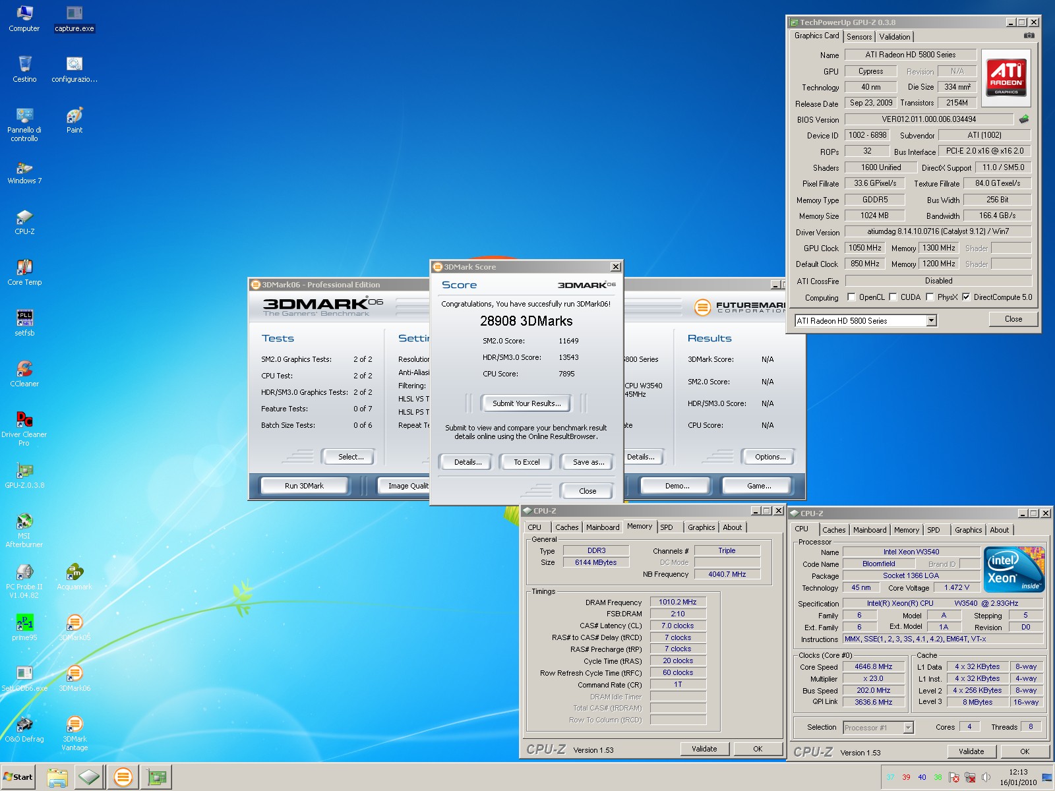Launch the O&O Defrag desktop icon
This screenshot has height=791, width=1055.
(24, 729)
